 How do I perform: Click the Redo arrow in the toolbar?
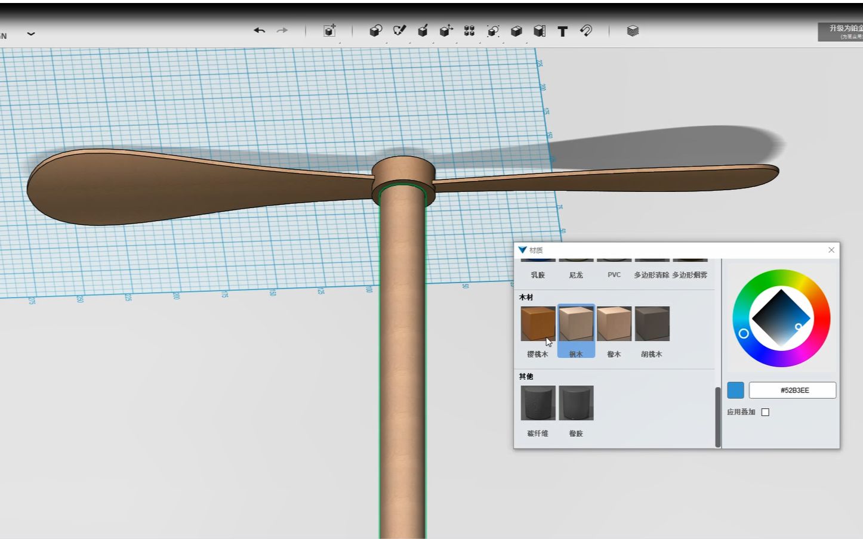282,30
